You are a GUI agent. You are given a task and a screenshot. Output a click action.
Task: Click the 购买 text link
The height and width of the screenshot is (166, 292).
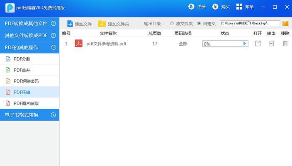225,7
